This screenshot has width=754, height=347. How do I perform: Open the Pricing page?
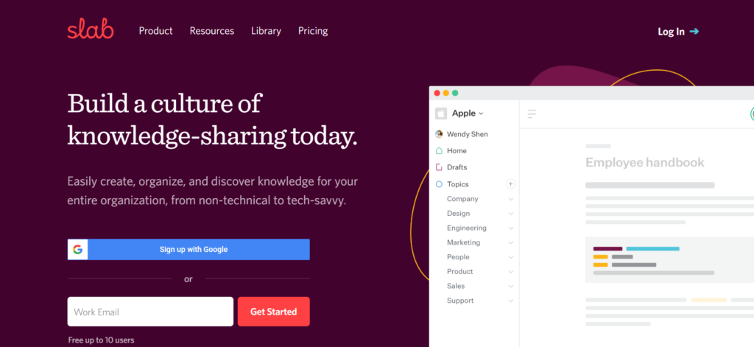313,31
